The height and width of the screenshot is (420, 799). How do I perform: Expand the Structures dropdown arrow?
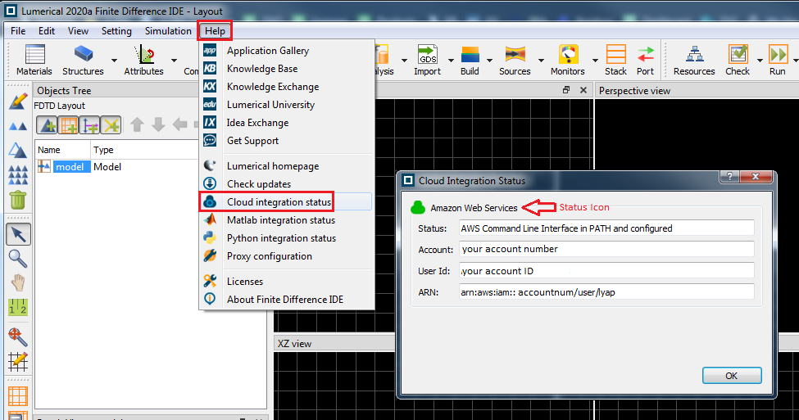tap(114, 60)
